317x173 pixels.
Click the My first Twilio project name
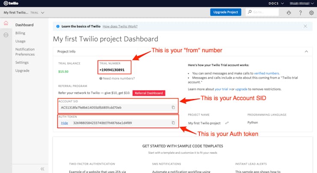204,123
